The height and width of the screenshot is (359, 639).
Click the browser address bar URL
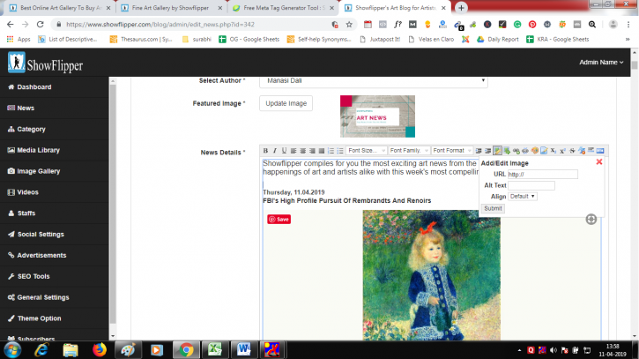click(x=160, y=25)
